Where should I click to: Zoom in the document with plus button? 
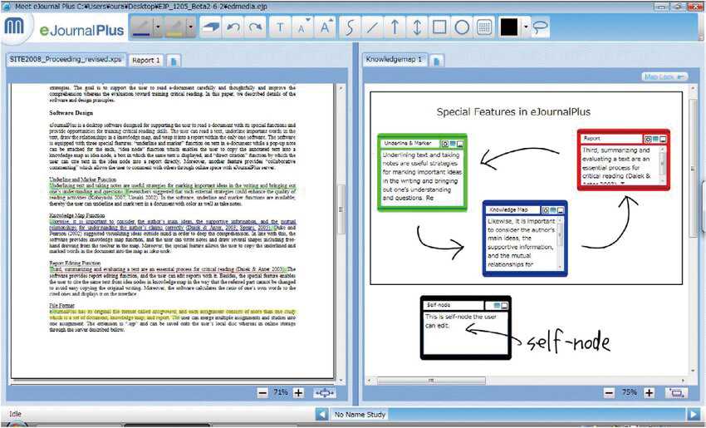coord(299,392)
